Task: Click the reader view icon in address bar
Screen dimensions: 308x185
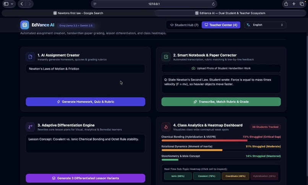Action: (95, 4)
